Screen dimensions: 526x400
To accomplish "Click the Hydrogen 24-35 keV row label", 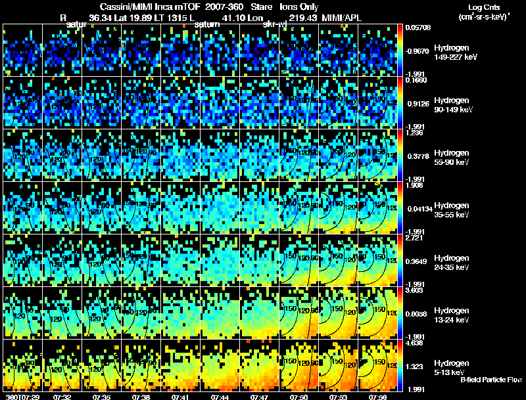I will 451,263.
